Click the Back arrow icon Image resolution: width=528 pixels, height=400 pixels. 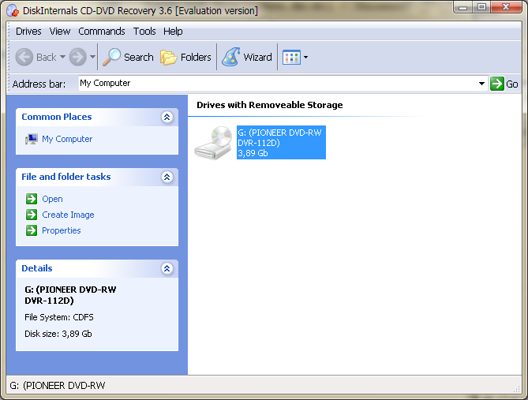(x=24, y=57)
